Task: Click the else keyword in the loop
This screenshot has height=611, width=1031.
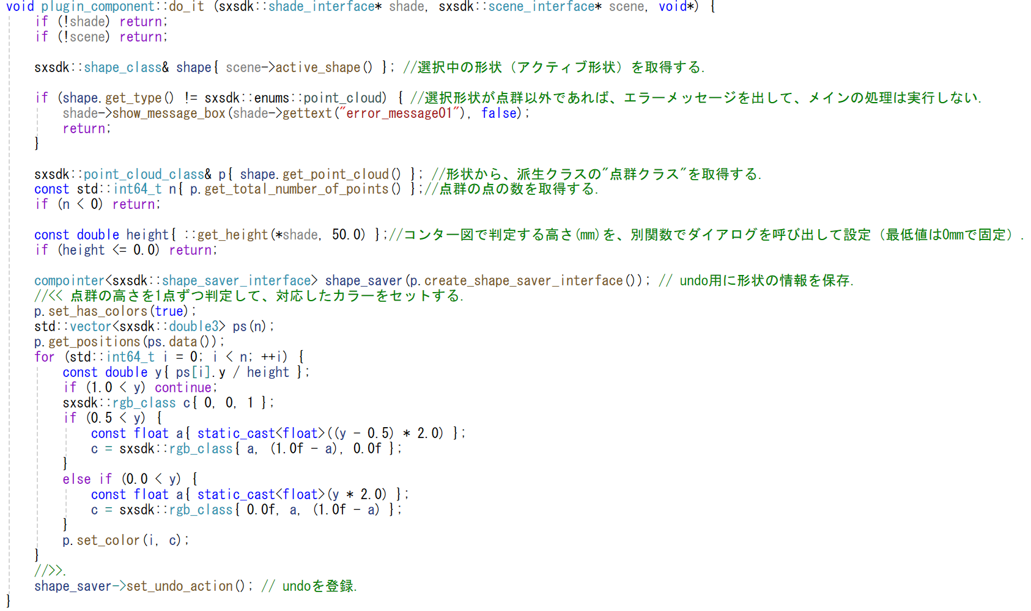Action: tap(76, 480)
